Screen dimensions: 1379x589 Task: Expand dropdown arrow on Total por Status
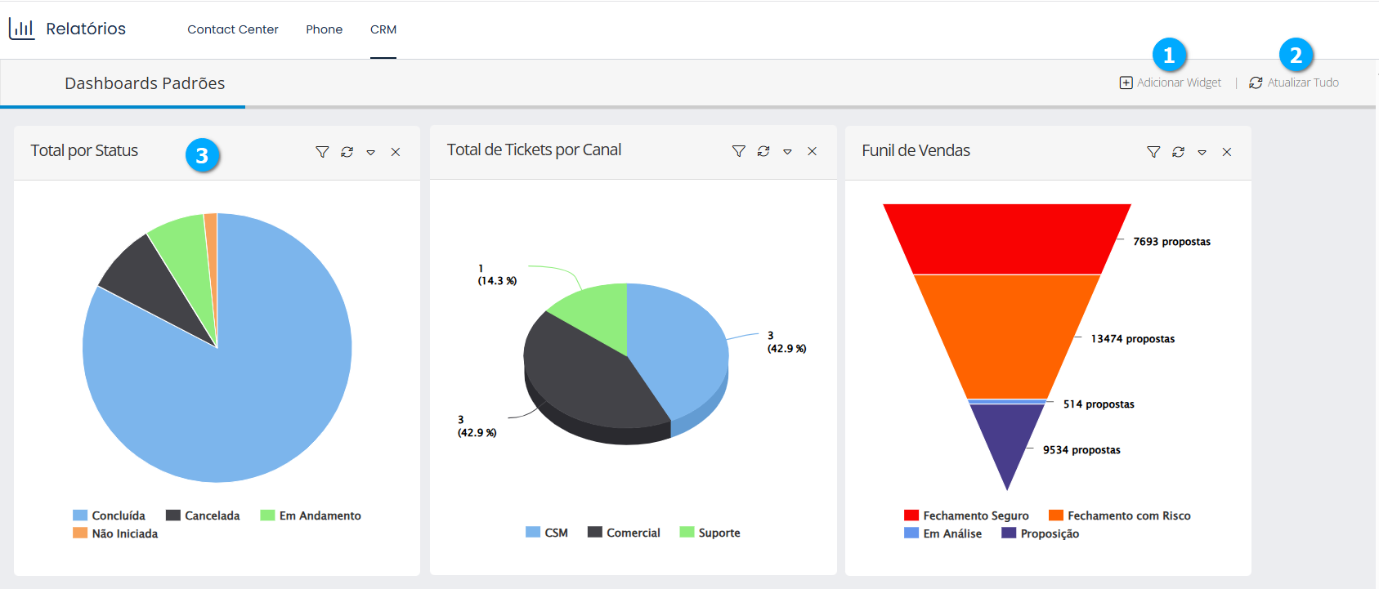(x=371, y=153)
